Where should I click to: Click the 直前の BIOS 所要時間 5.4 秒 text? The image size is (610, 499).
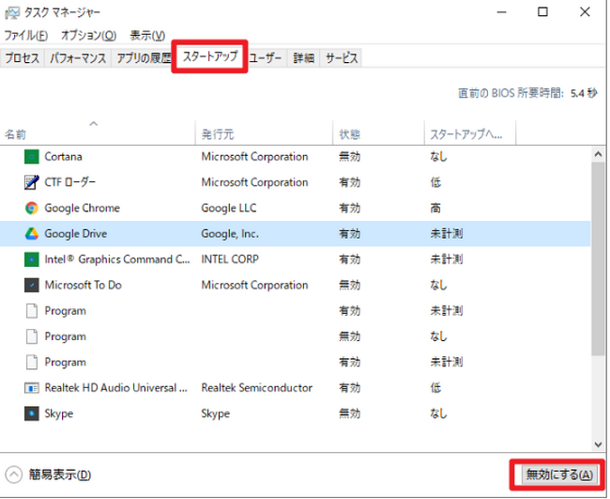527,93
